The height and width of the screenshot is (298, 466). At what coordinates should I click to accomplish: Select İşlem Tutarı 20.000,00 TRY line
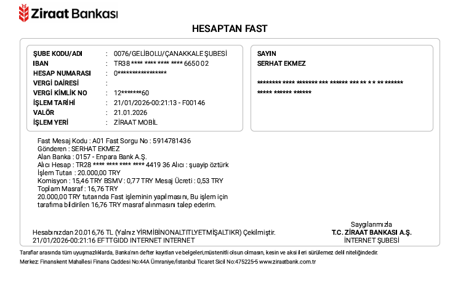tap(79, 173)
